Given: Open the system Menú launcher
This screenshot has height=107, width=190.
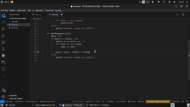Looking at the screenshot, I should coord(5,2).
